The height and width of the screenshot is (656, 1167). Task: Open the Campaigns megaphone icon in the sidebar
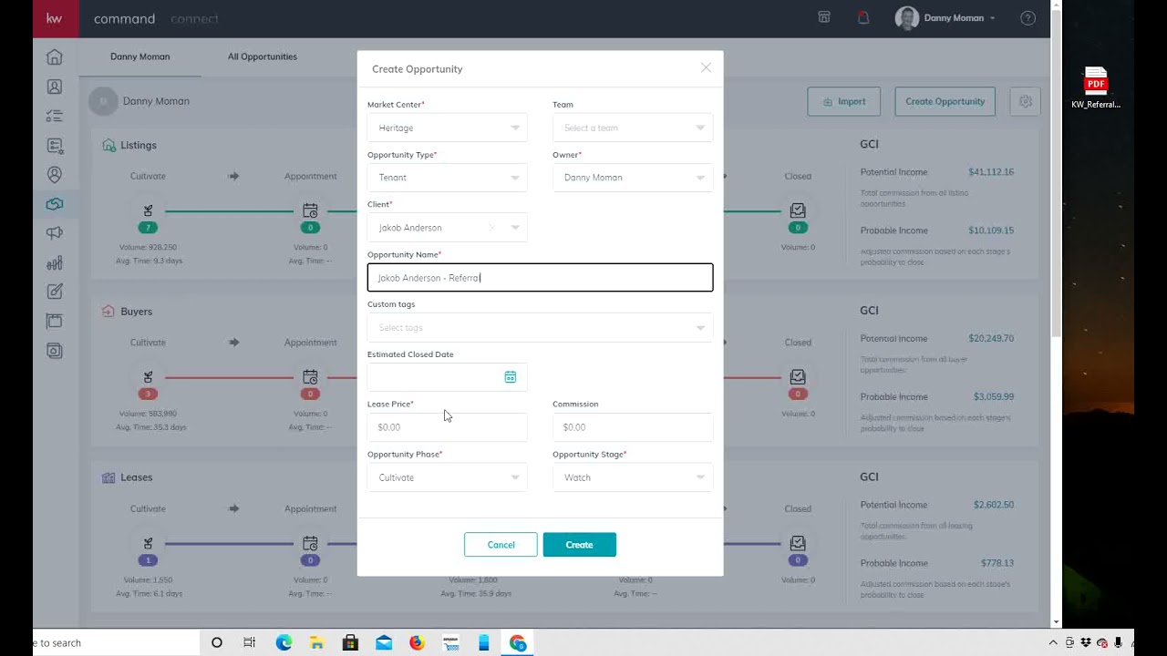click(55, 233)
